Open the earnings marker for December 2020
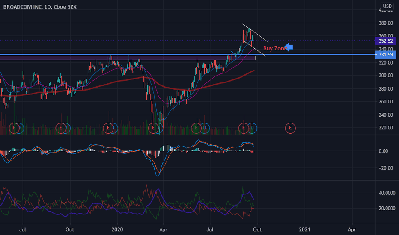The image size is (399, 235). [290, 128]
